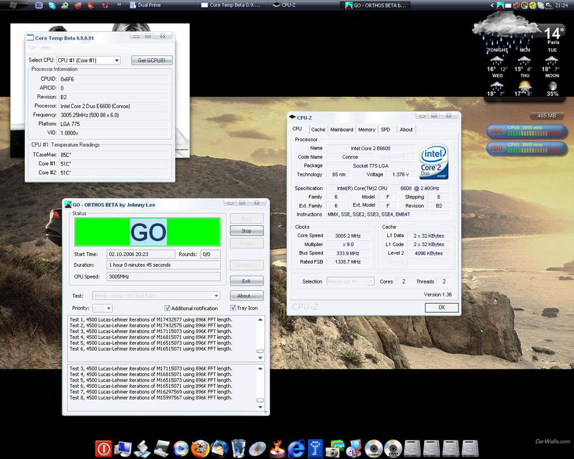Viewport: 574px width, 459px height.
Task: Launch the flaming disc burner dock icon
Action: point(278,448)
